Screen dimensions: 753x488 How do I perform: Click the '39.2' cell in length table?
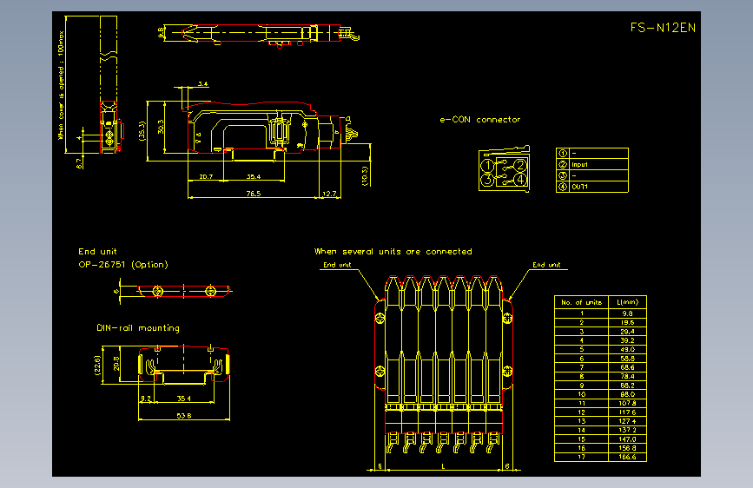point(628,340)
